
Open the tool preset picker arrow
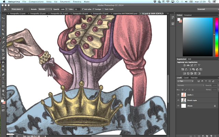tap(8, 9)
